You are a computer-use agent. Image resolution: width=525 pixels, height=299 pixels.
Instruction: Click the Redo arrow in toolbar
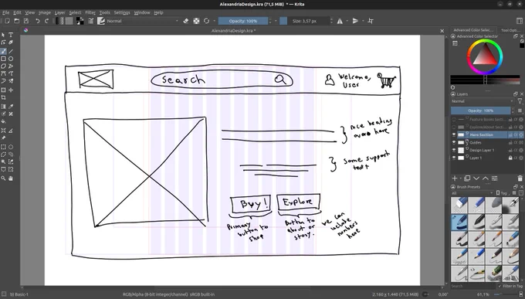tap(47, 21)
